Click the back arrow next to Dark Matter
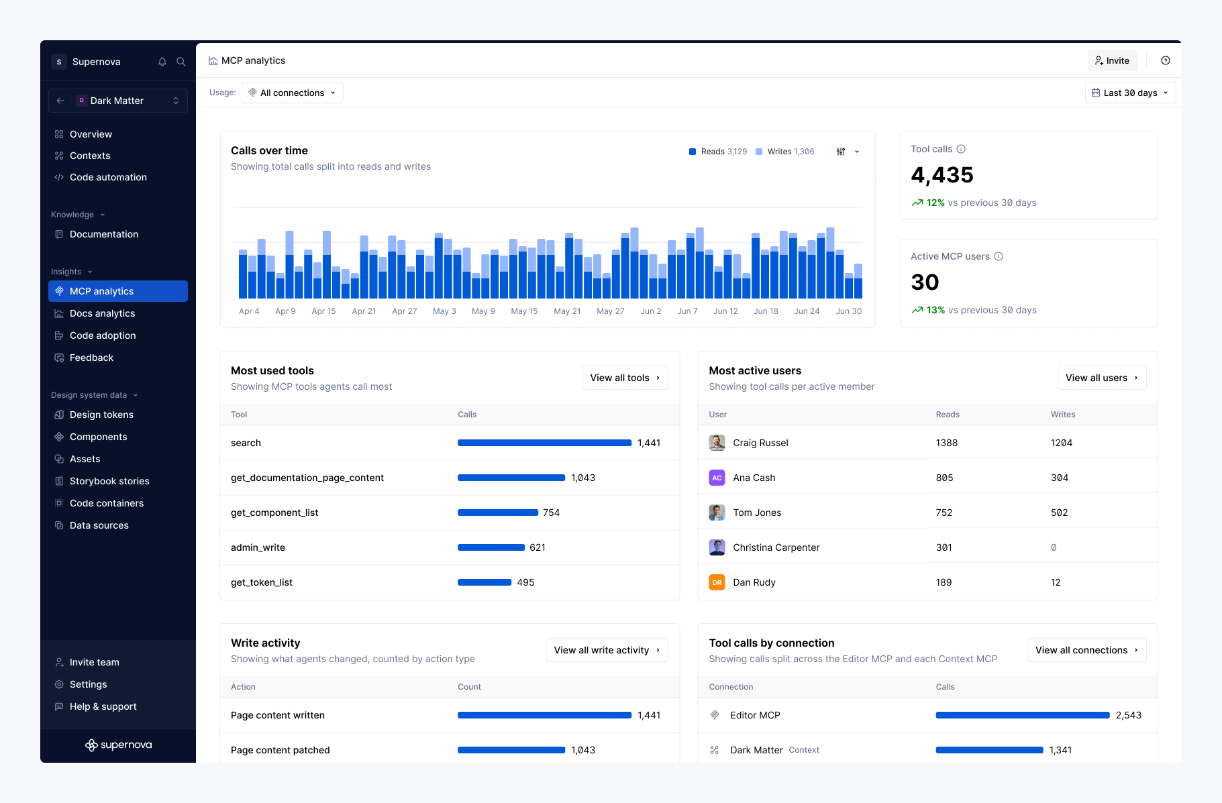 pyautogui.click(x=60, y=101)
